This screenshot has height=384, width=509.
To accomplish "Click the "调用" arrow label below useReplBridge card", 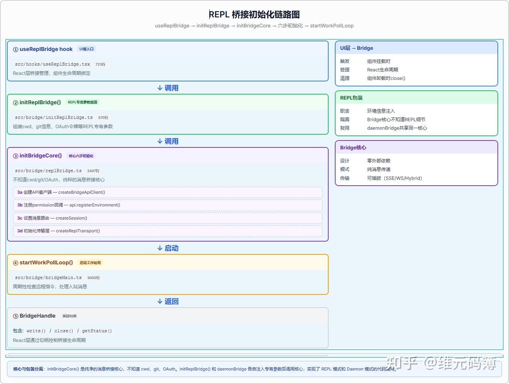I will [168, 88].
